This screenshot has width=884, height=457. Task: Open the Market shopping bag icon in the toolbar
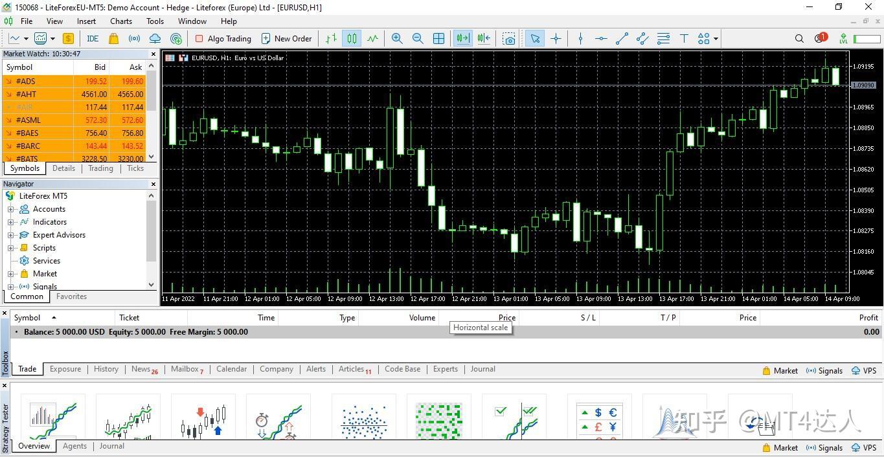(113, 39)
